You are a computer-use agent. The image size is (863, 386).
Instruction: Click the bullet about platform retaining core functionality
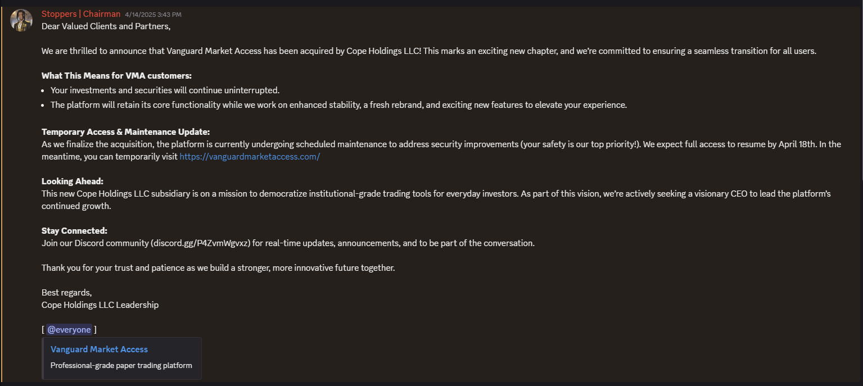(338, 105)
